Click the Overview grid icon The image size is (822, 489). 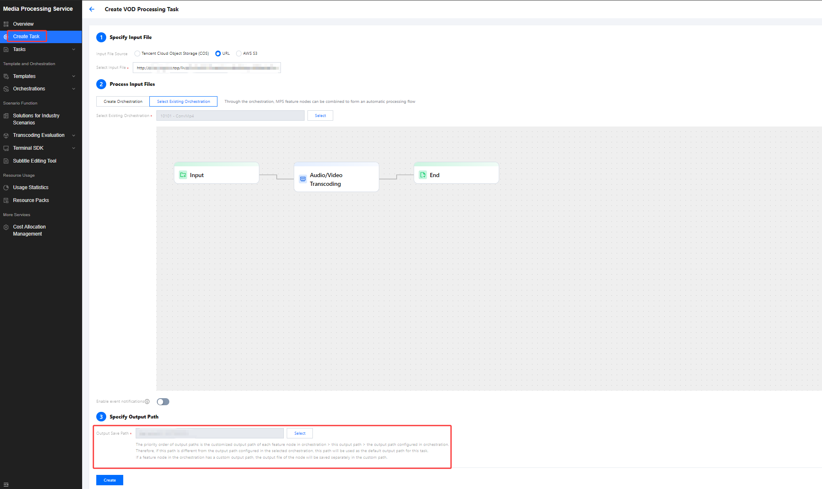point(6,24)
